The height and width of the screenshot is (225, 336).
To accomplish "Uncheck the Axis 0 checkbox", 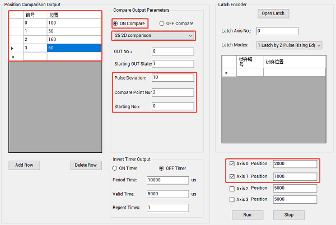I will (x=232, y=164).
